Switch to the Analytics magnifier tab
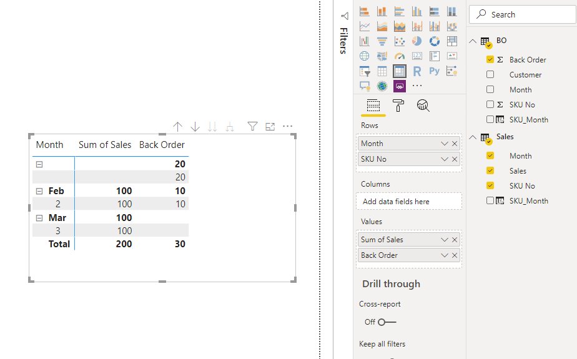 tap(423, 106)
